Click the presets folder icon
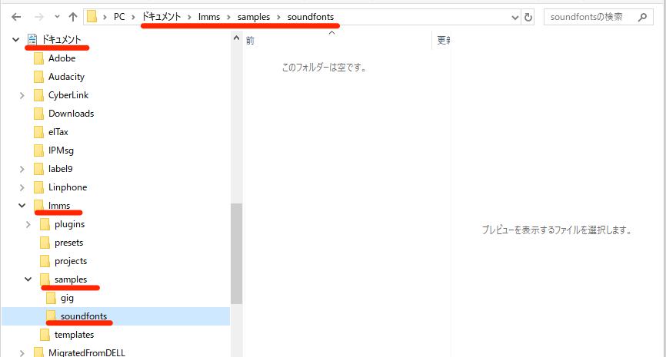 45,243
